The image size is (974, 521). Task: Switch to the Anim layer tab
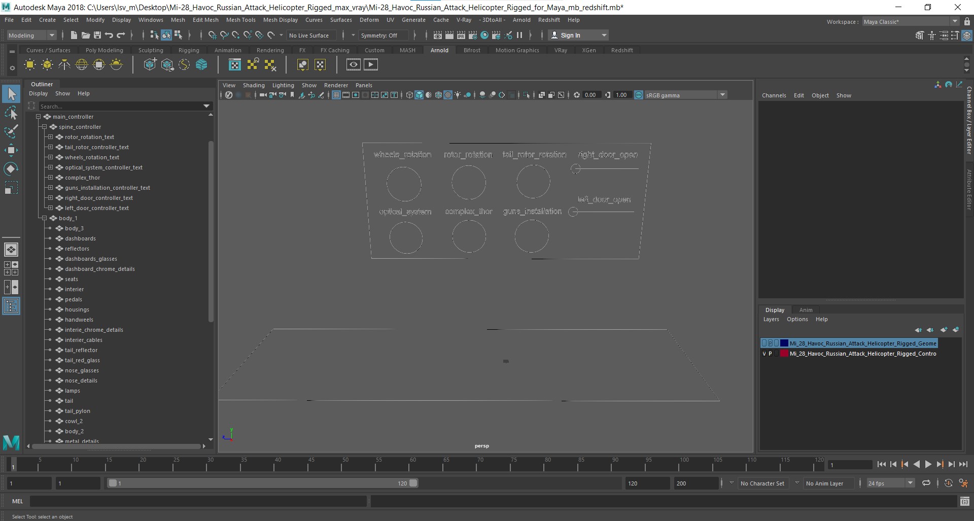[806, 310]
